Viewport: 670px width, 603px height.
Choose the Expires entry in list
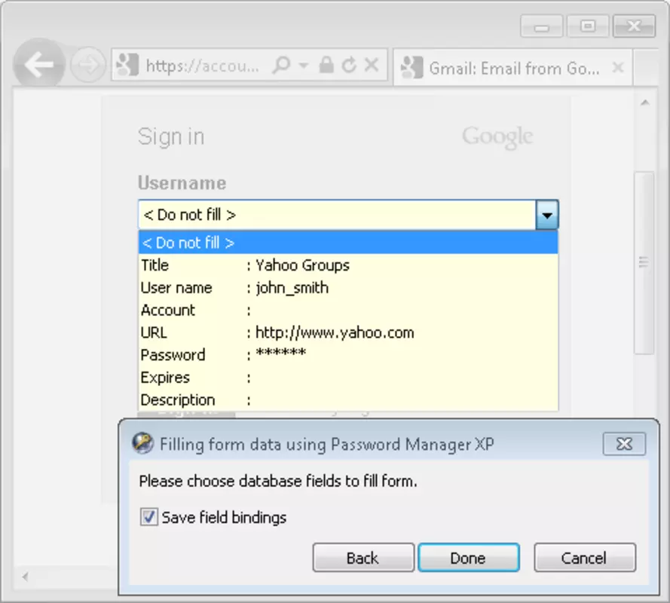[348, 378]
